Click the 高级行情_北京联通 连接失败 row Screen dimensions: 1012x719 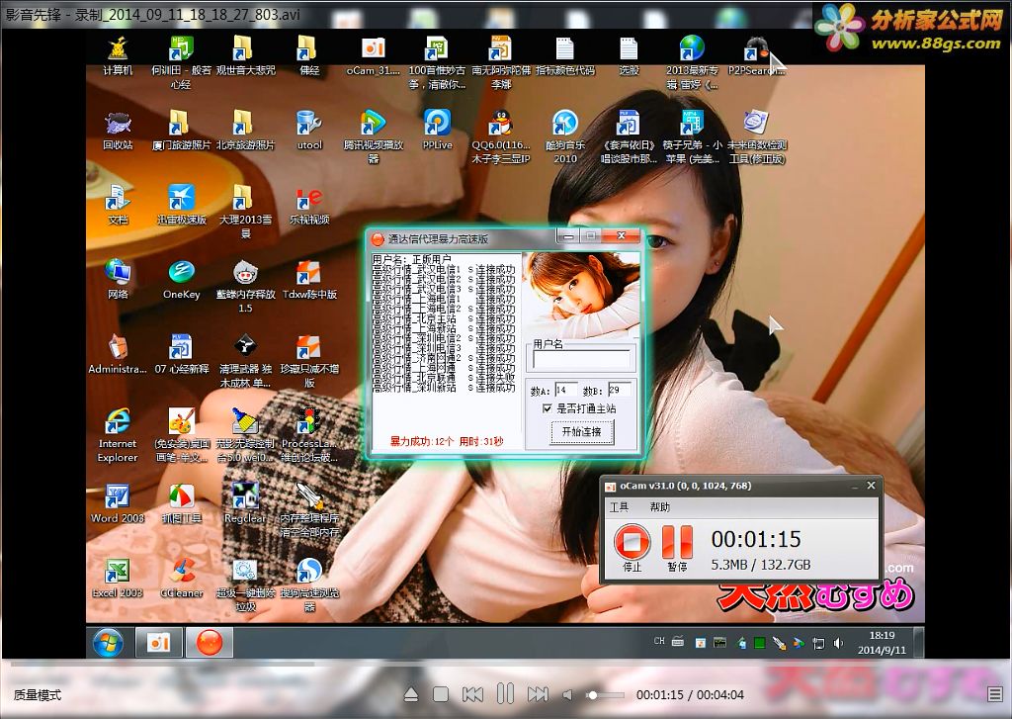coord(444,378)
